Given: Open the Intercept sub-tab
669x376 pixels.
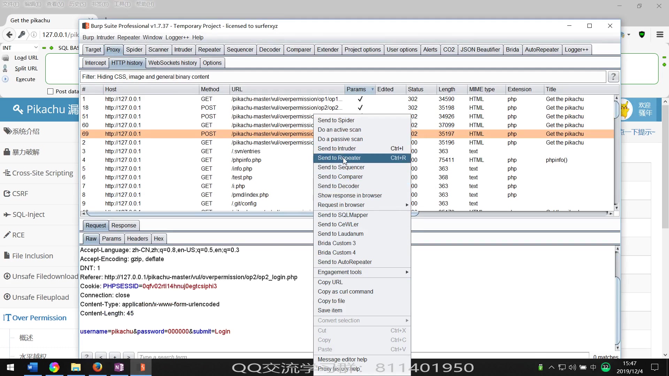Looking at the screenshot, I should coord(95,63).
